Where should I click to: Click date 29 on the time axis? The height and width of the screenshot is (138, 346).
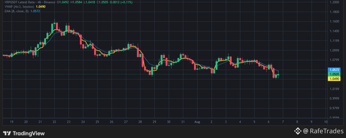tap(154, 122)
